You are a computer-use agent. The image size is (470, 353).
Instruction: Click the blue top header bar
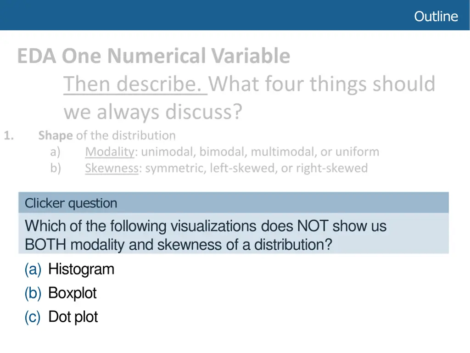[x=235, y=15]
